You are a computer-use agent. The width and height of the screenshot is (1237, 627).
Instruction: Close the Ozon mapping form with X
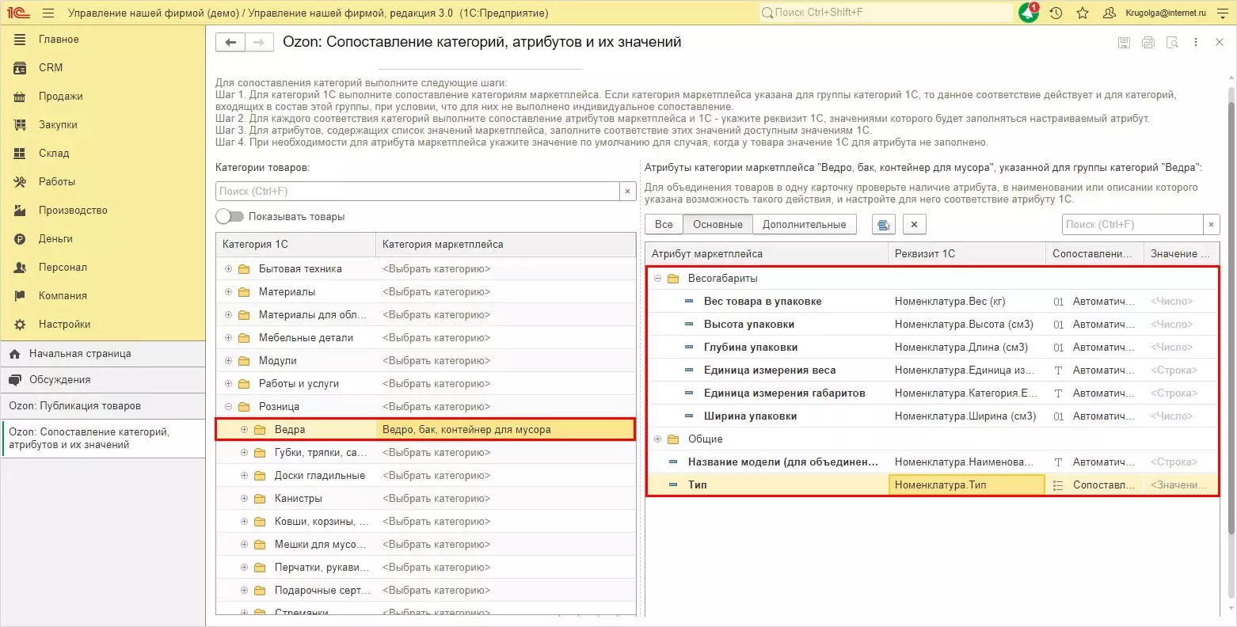(x=1220, y=43)
